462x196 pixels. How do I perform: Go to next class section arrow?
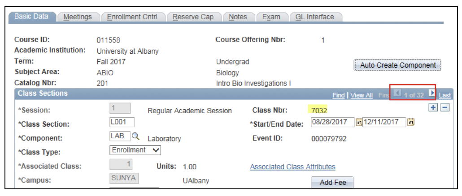point(431,94)
